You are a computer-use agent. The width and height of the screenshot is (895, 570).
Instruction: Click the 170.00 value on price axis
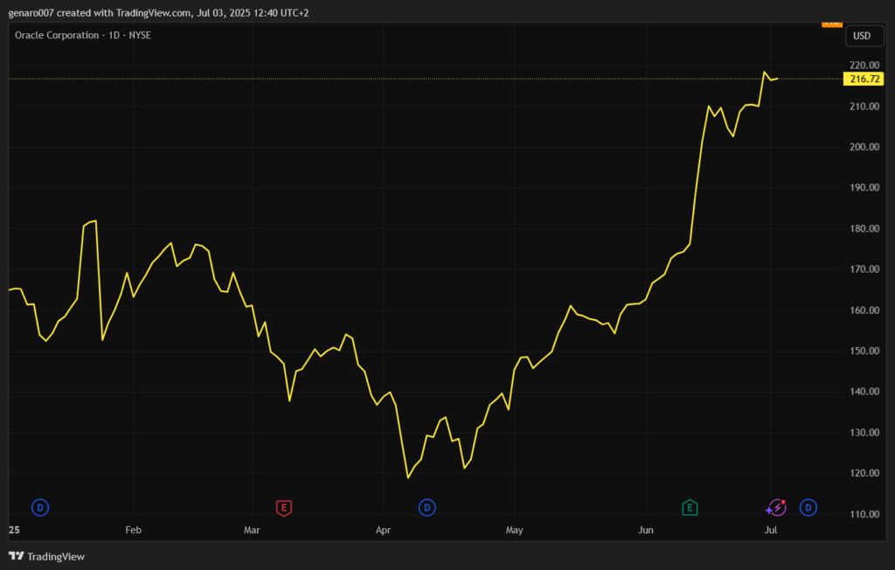point(864,269)
